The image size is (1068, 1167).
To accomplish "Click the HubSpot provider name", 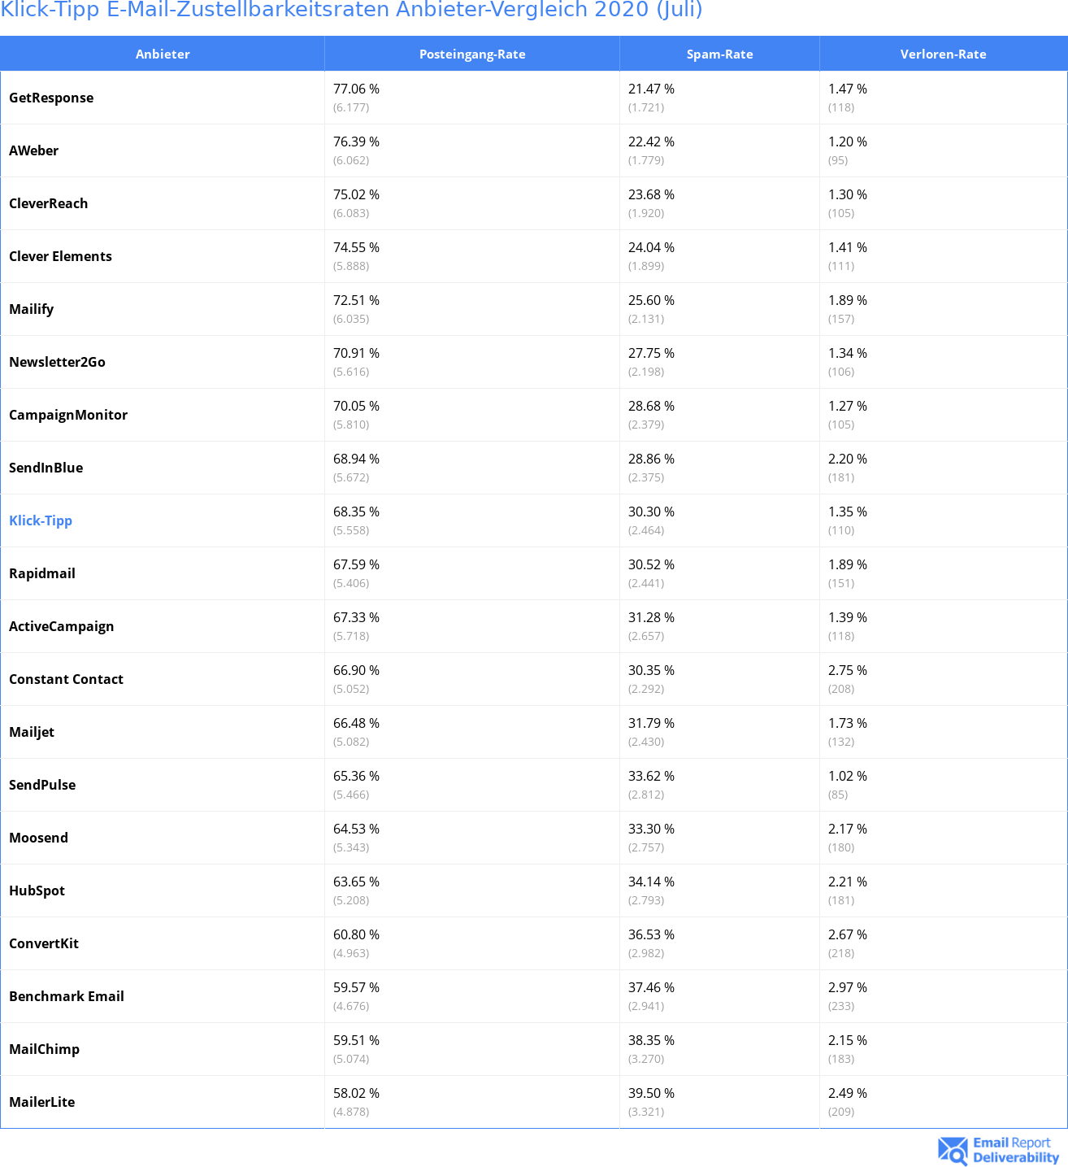I will click(x=37, y=890).
